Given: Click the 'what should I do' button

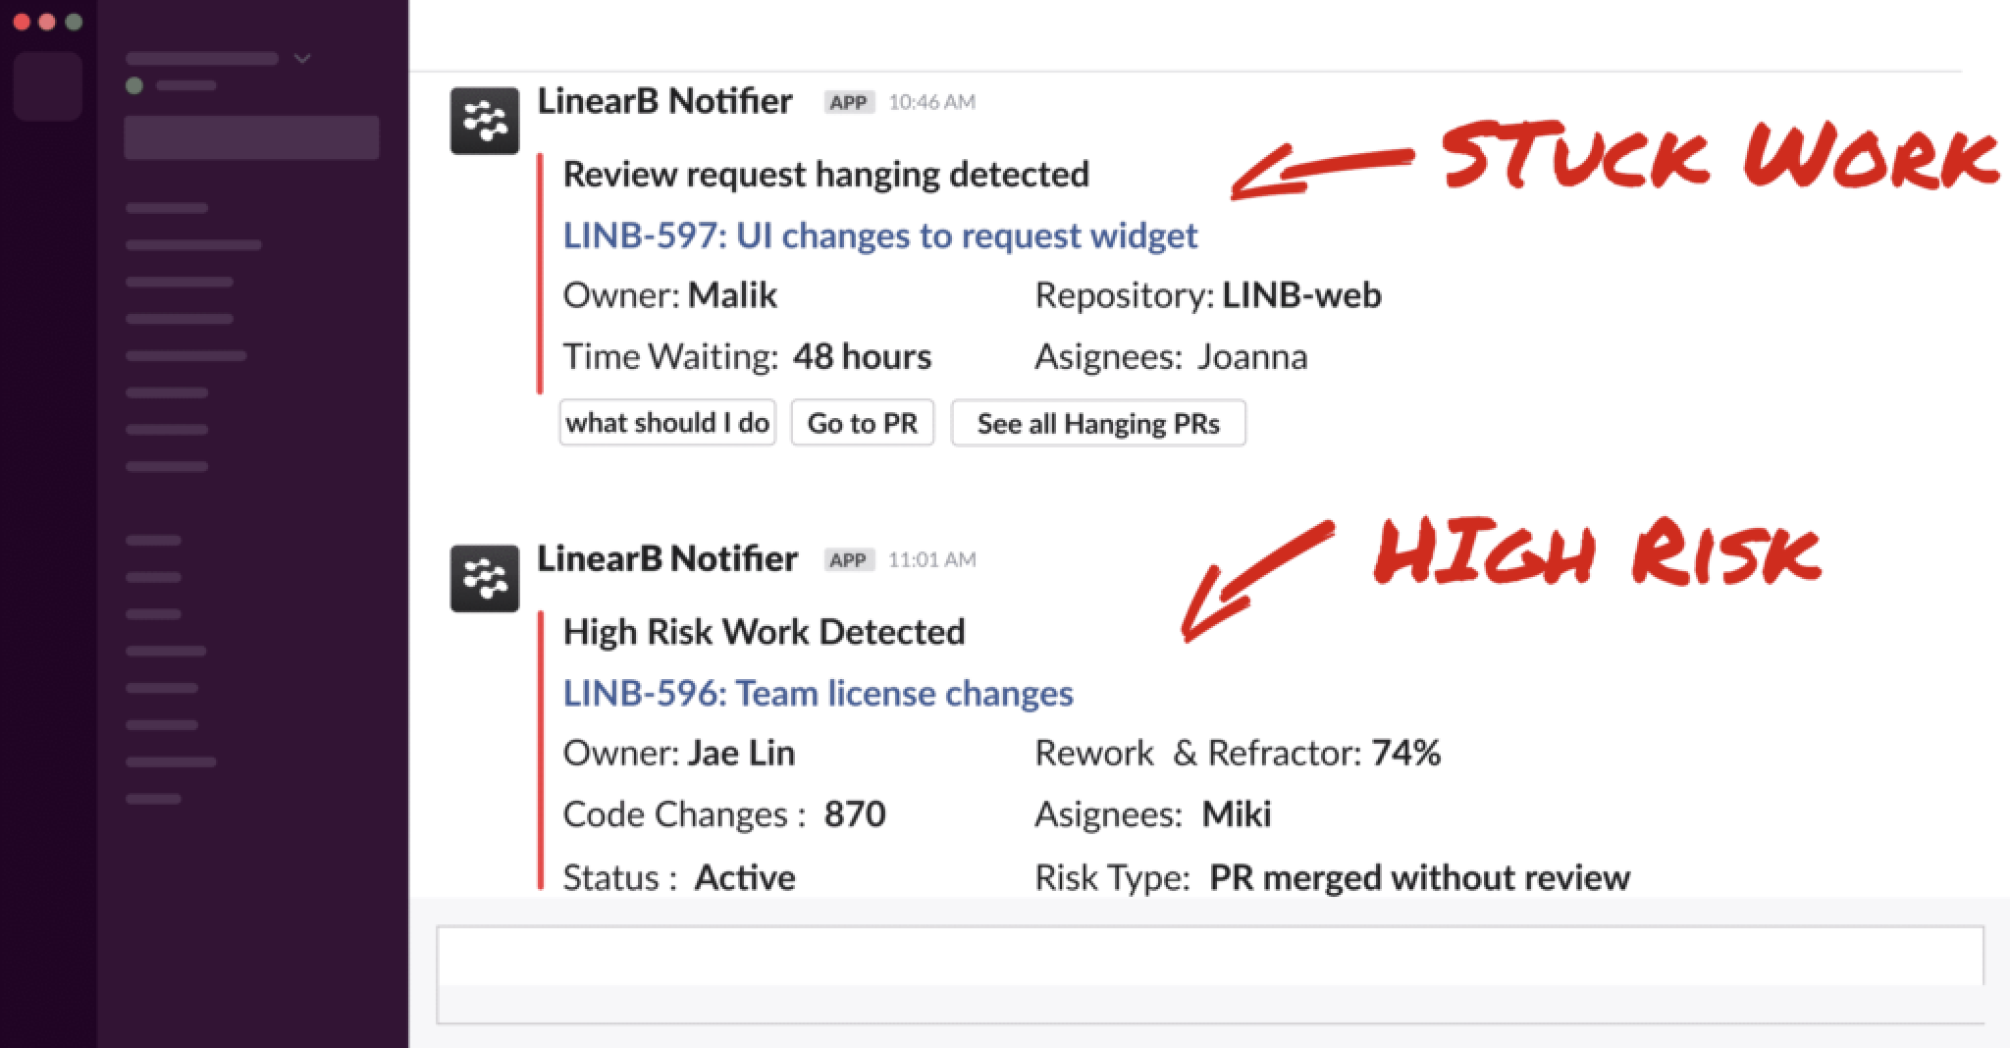Looking at the screenshot, I should [x=667, y=423].
